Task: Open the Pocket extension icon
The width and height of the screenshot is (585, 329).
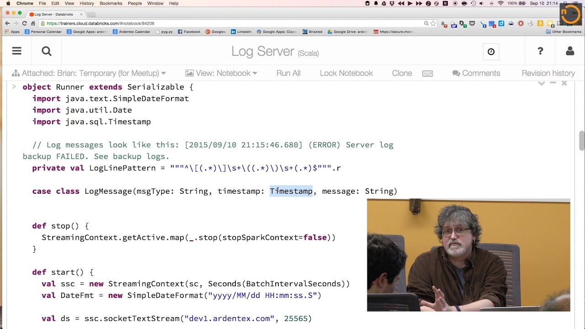Action: (472, 23)
